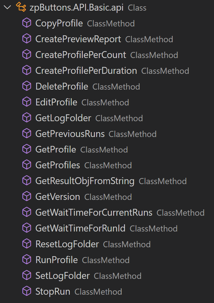Click the class icon beside zpButtons.API.Basic.api
Image resolution: width=214 pixels, height=303 pixels.
(20, 8)
